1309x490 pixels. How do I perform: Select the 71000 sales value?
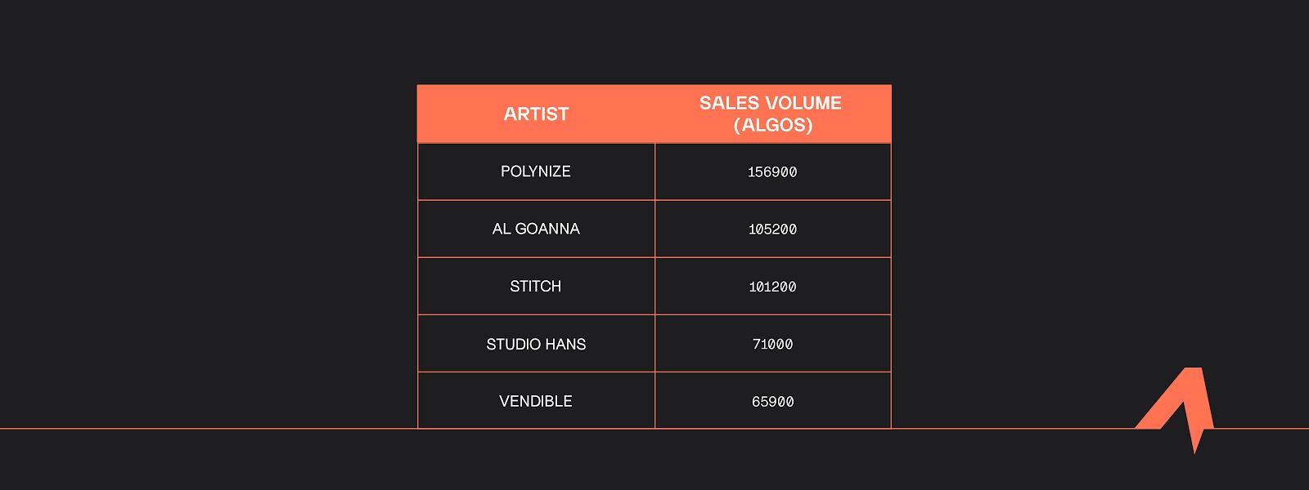[x=772, y=345]
